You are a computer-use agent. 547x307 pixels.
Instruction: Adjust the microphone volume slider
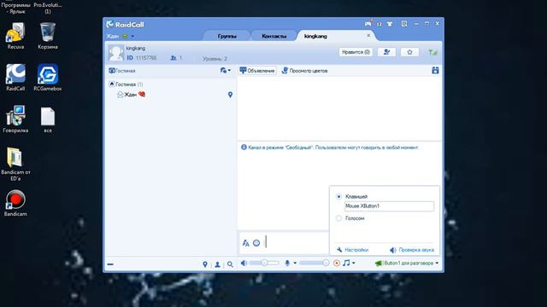pyautogui.click(x=315, y=263)
